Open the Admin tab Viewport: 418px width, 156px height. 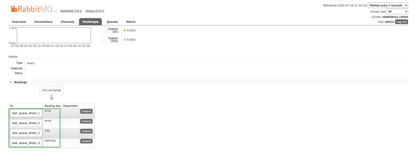[x=131, y=22]
